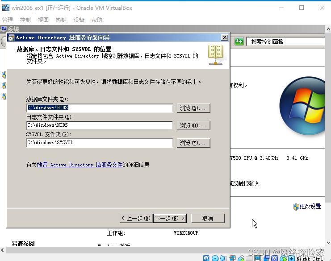Click the 搜索控制面板 search box

(x=285, y=41)
